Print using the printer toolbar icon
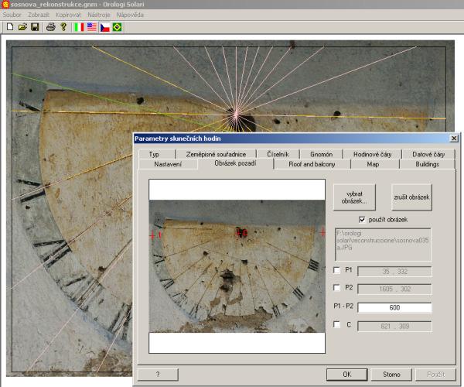Viewport: 464px width, 387px height. (x=50, y=27)
